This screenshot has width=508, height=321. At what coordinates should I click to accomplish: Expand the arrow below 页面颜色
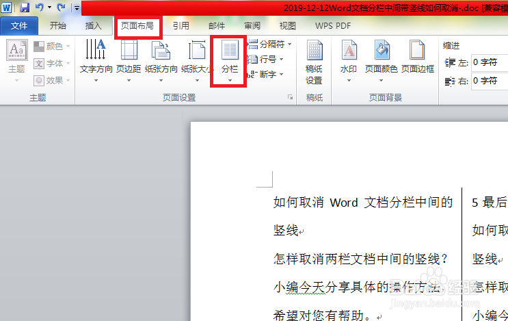382,80
